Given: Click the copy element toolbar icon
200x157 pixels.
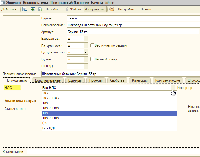Looking at the screenshot, I should coord(40,9).
